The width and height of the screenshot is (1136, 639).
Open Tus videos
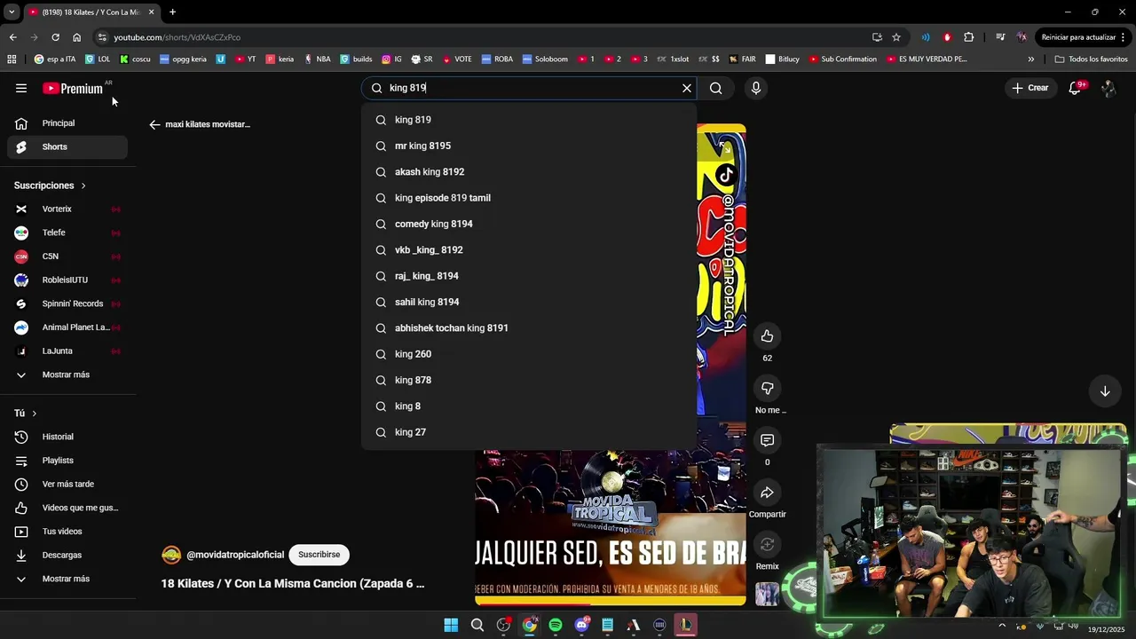click(67, 532)
